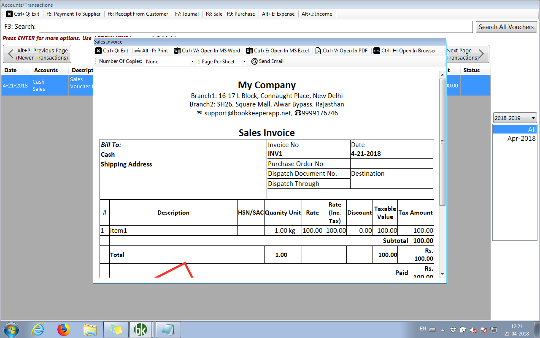Image resolution: width=540 pixels, height=338 pixels.
Task: Click Exit in Accounts/Transactions toolbar
Action: pos(23,14)
